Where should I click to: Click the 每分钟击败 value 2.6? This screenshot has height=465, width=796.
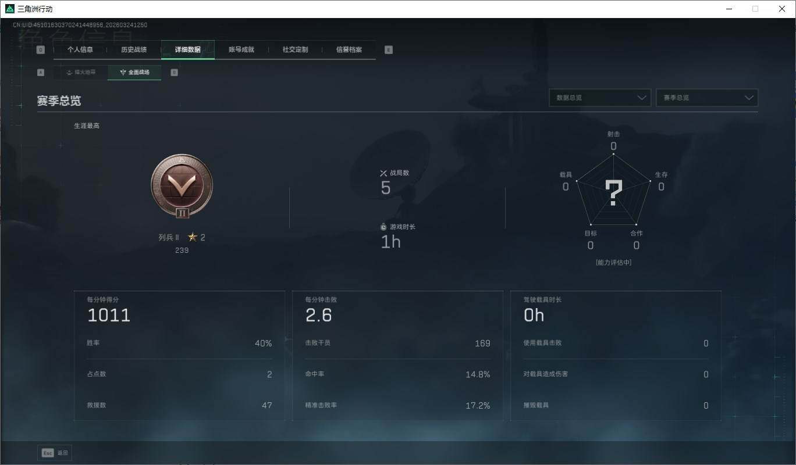click(319, 316)
